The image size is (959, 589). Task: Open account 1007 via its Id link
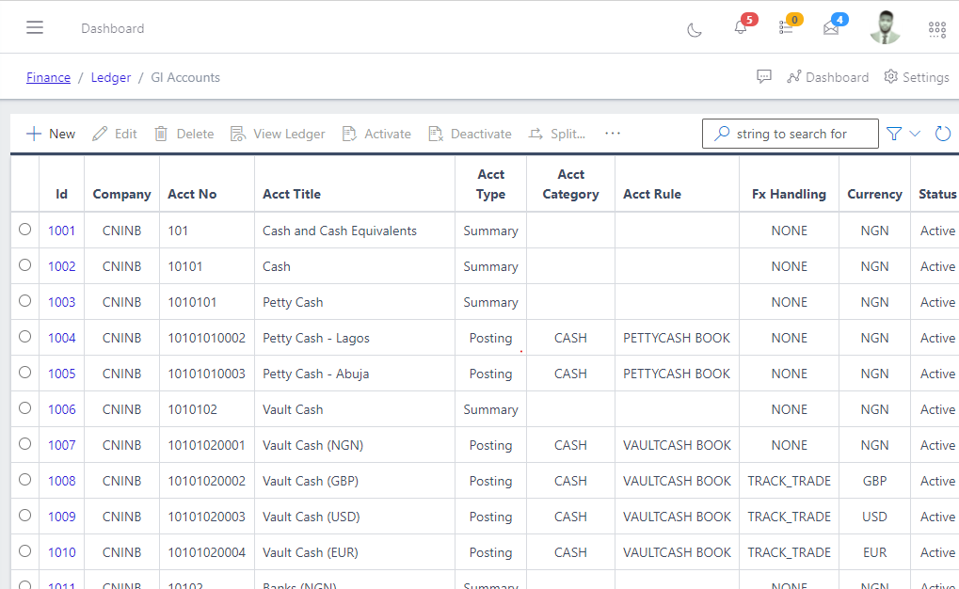click(61, 443)
